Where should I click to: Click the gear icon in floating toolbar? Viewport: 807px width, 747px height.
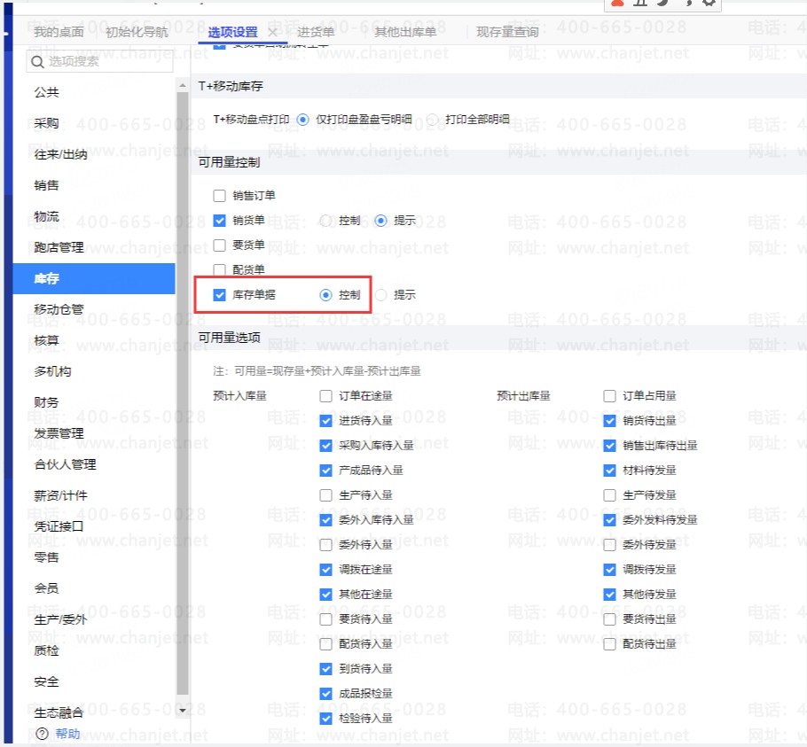click(x=708, y=4)
